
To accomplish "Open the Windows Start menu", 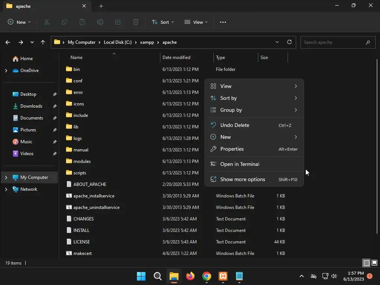I will point(141,276).
